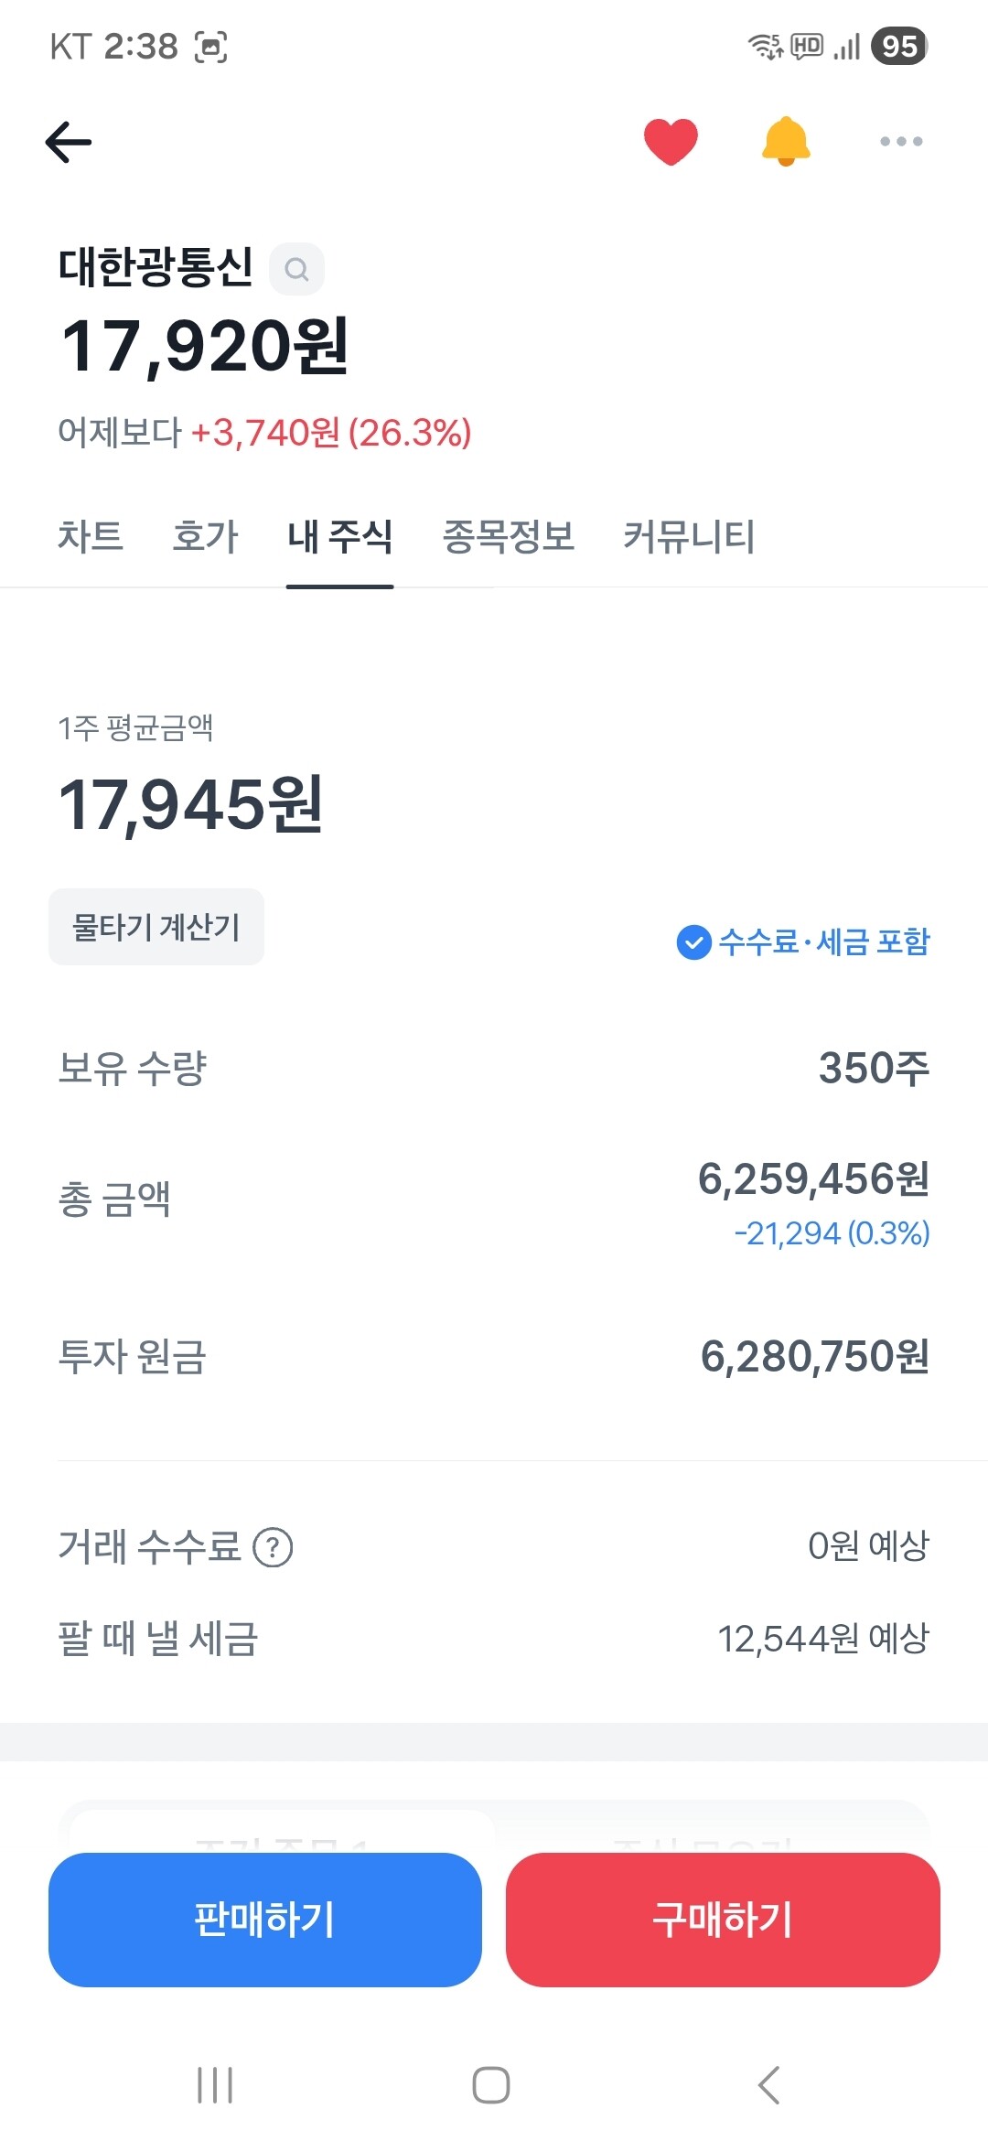Screen dimensions: 988x2141
Task: Tap the back arrow icon
Action: [69, 142]
